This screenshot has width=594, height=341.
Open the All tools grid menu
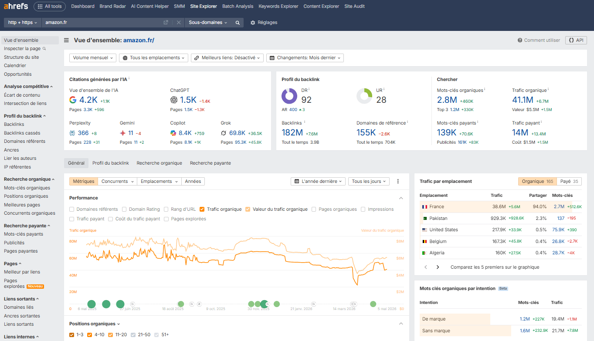point(50,7)
